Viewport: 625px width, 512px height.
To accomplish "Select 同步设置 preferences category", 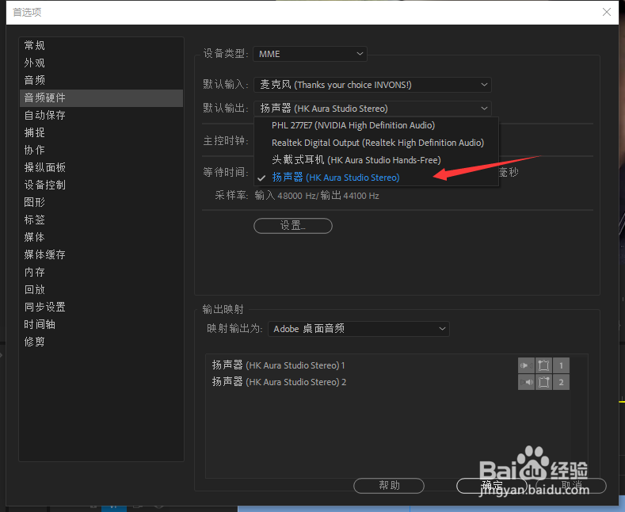I will 101,307.
